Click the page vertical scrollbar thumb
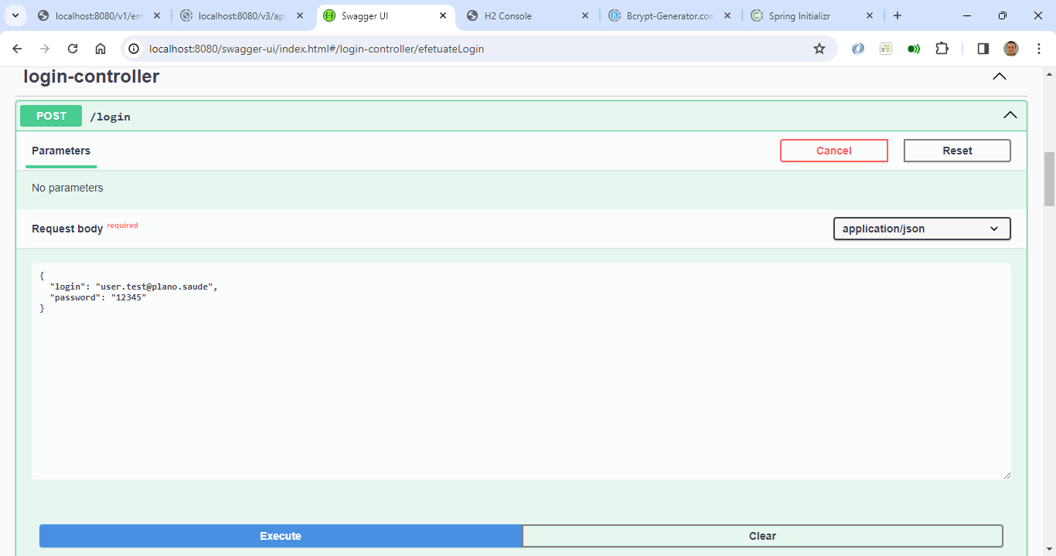 pyautogui.click(x=1049, y=179)
